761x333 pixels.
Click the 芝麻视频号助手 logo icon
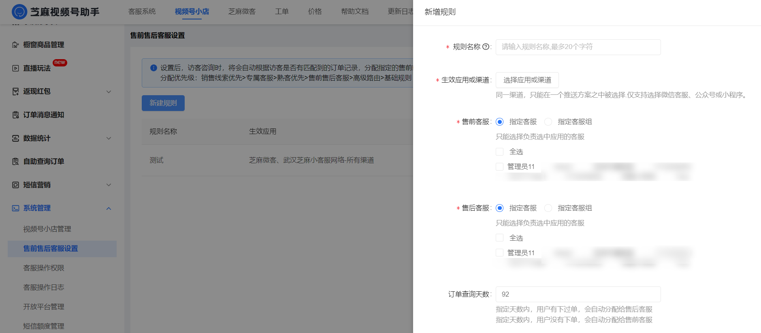coord(19,12)
